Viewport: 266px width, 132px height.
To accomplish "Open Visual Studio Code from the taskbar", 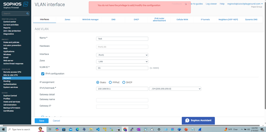I will [98, 129].
